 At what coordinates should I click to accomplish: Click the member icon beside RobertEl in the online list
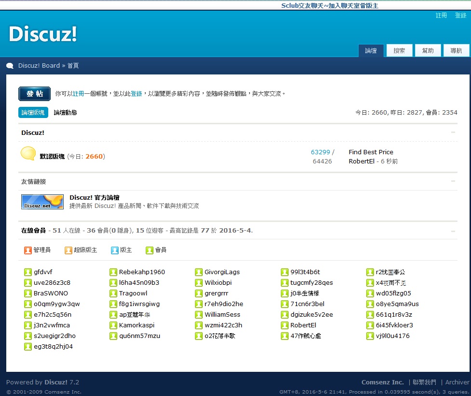[285, 325]
